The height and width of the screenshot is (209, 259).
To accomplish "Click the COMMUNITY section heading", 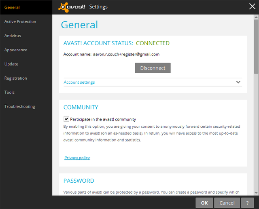I will click(81, 107).
